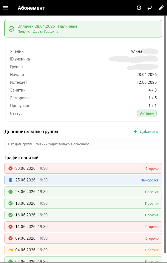Click the pencil edit icon
The height and width of the screenshot is (263, 167).
[x=161, y=8]
